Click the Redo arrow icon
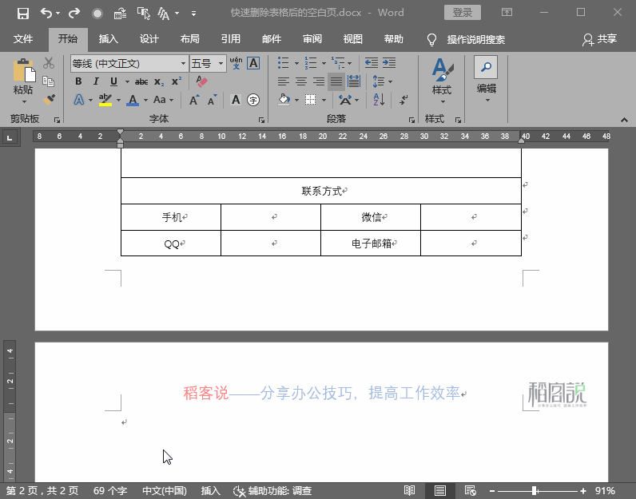Screen dimensions: 636x499 coord(74,14)
